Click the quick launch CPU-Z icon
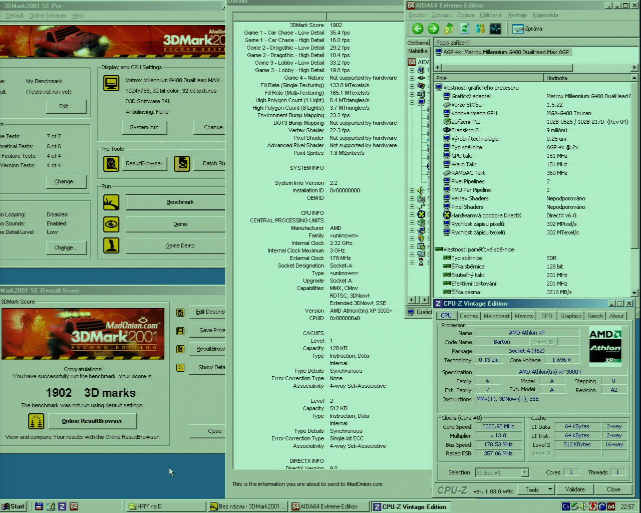 point(62,506)
